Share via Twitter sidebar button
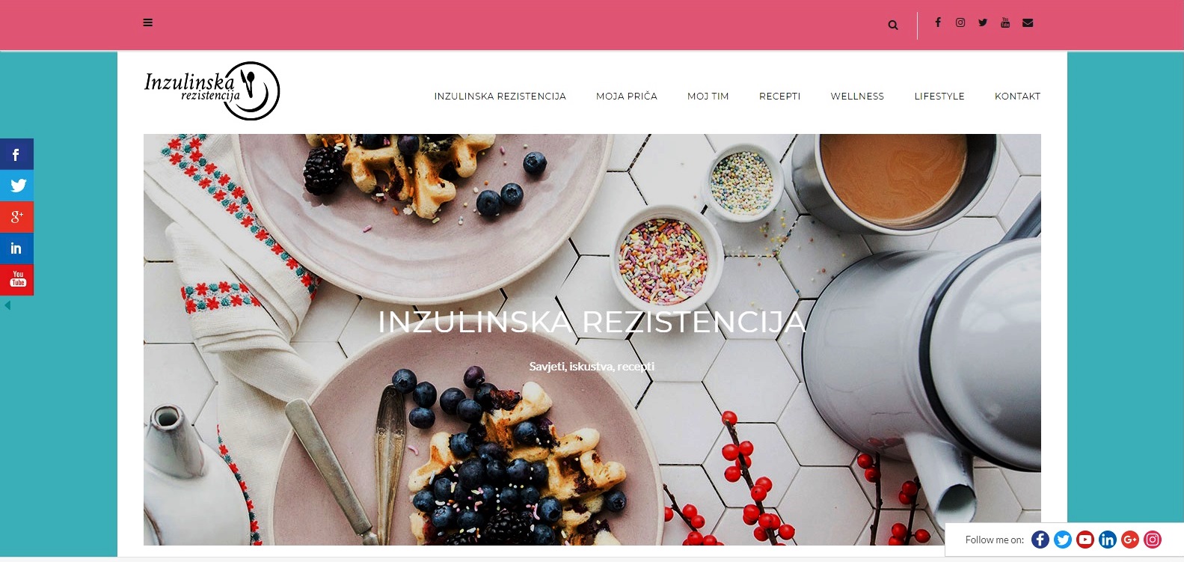Screen dimensions: 1184x562 16,186
